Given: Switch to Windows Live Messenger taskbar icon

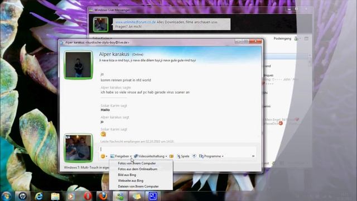Looking at the screenshot, I should (x=120, y=196).
